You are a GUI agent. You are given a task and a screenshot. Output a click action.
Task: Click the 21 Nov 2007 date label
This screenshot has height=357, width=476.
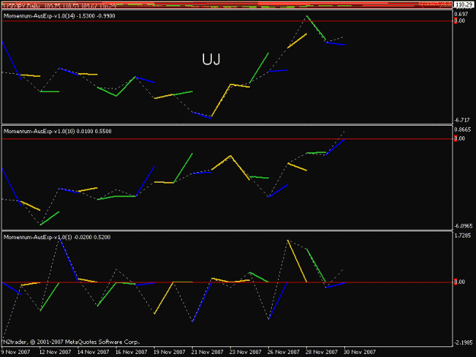[207, 352]
